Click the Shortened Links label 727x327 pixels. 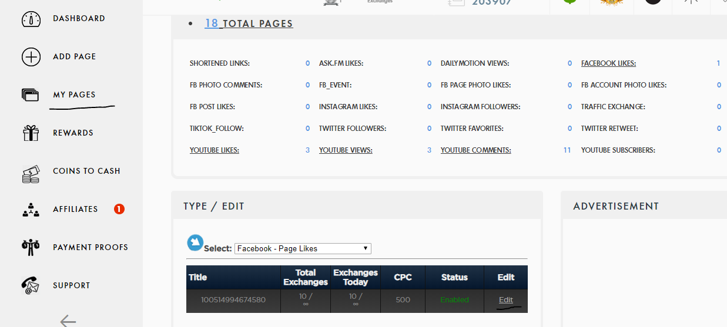tap(220, 63)
